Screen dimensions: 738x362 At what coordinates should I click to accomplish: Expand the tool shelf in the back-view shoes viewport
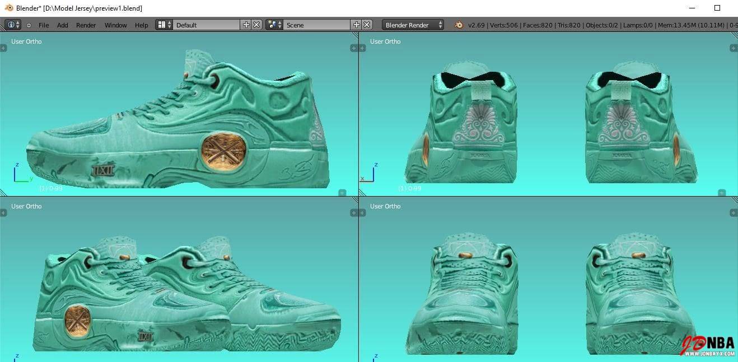coord(362,48)
